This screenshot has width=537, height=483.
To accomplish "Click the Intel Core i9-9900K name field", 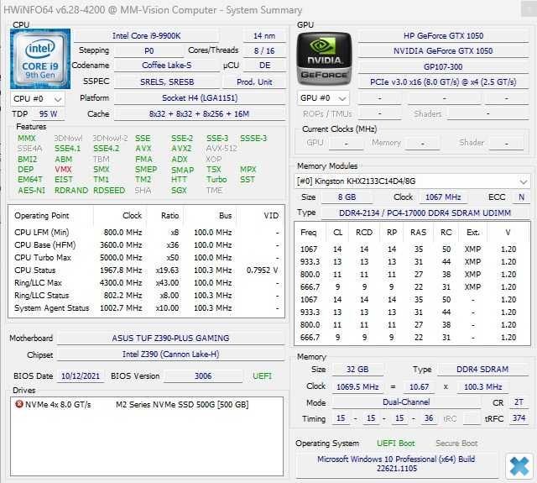I will point(146,35).
